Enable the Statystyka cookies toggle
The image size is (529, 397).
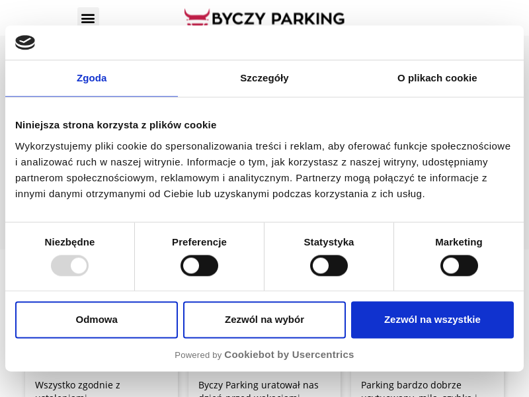pyautogui.click(x=329, y=265)
